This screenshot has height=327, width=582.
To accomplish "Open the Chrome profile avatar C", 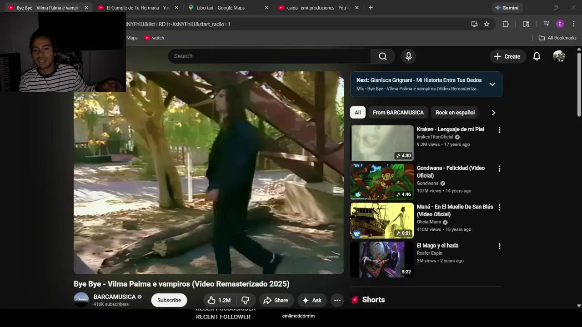I will (x=560, y=24).
